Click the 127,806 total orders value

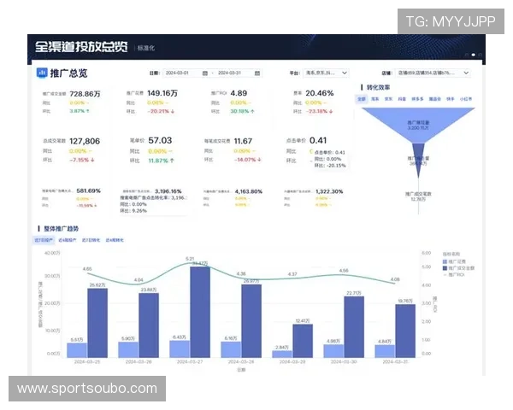[x=85, y=141]
